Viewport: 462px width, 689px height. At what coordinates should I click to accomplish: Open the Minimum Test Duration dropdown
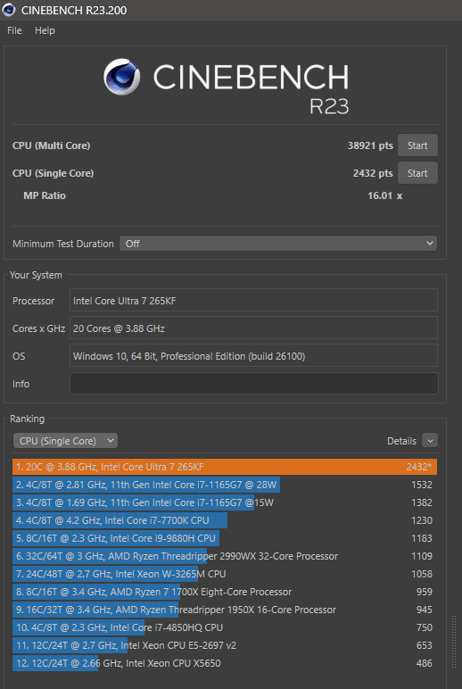point(278,244)
